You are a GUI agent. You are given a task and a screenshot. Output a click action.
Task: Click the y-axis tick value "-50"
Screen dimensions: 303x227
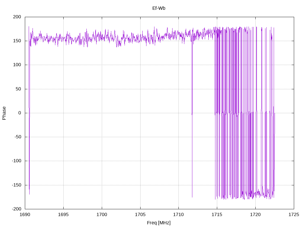18,137
